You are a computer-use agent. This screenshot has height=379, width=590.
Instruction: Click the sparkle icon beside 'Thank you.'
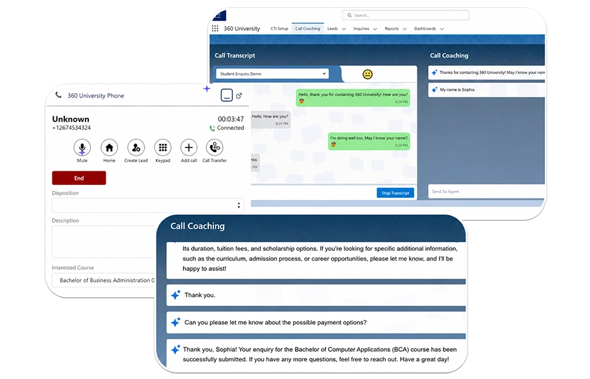click(176, 295)
